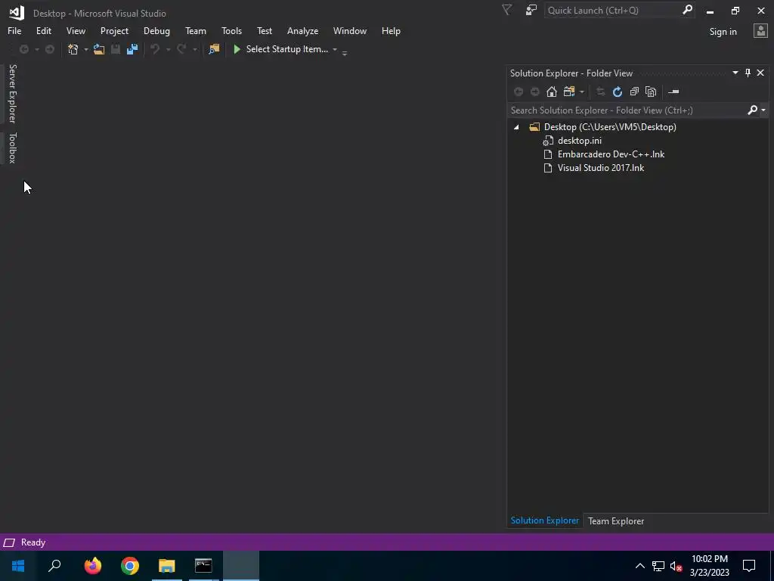Click the Undo arrow icon
Viewport: 774px width, 581px height.
(155, 49)
